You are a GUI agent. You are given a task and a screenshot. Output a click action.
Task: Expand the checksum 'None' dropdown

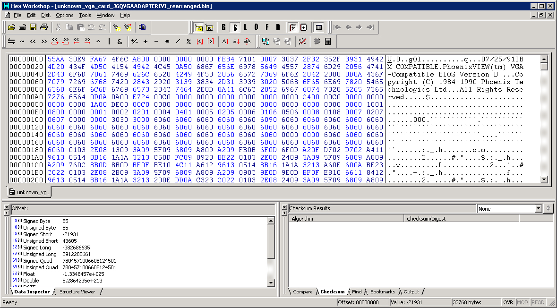tap(538, 208)
